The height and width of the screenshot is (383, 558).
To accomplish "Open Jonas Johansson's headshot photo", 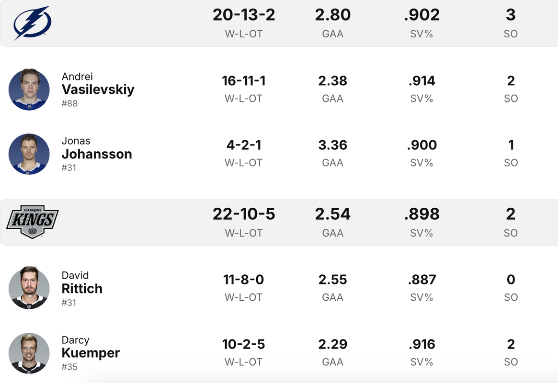I will [x=29, y=154].
